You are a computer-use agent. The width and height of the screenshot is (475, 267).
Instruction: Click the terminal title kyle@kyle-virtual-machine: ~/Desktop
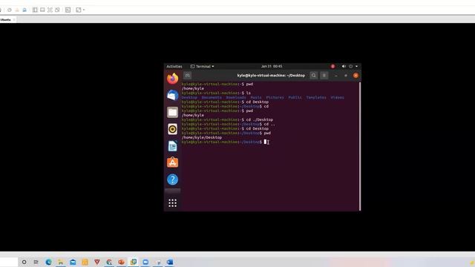click(271, 76)
